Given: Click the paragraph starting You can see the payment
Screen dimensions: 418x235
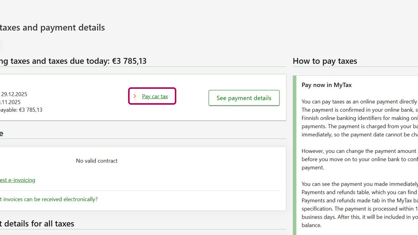Looking at the screenshot, I should (359, 204).
